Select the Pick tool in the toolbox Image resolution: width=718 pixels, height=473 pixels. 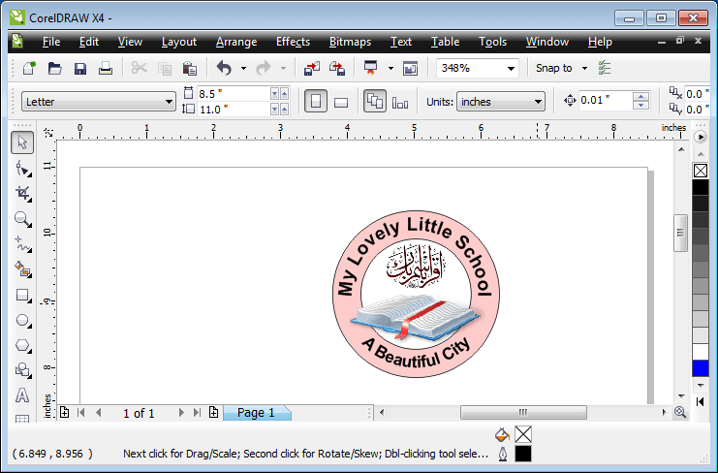pyautogui.click(x=23, y=142)
